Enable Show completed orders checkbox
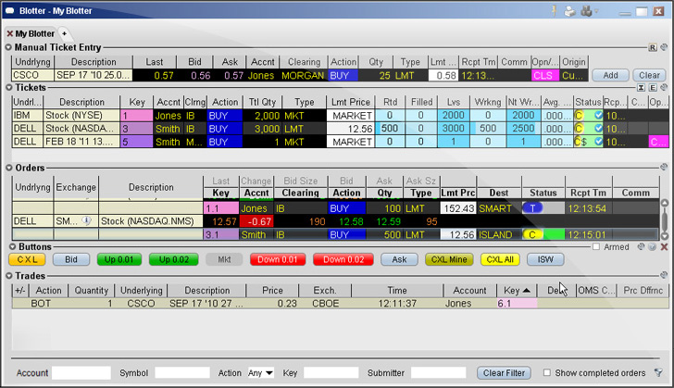Screen dimensions: 674x388 pos(547,372)
